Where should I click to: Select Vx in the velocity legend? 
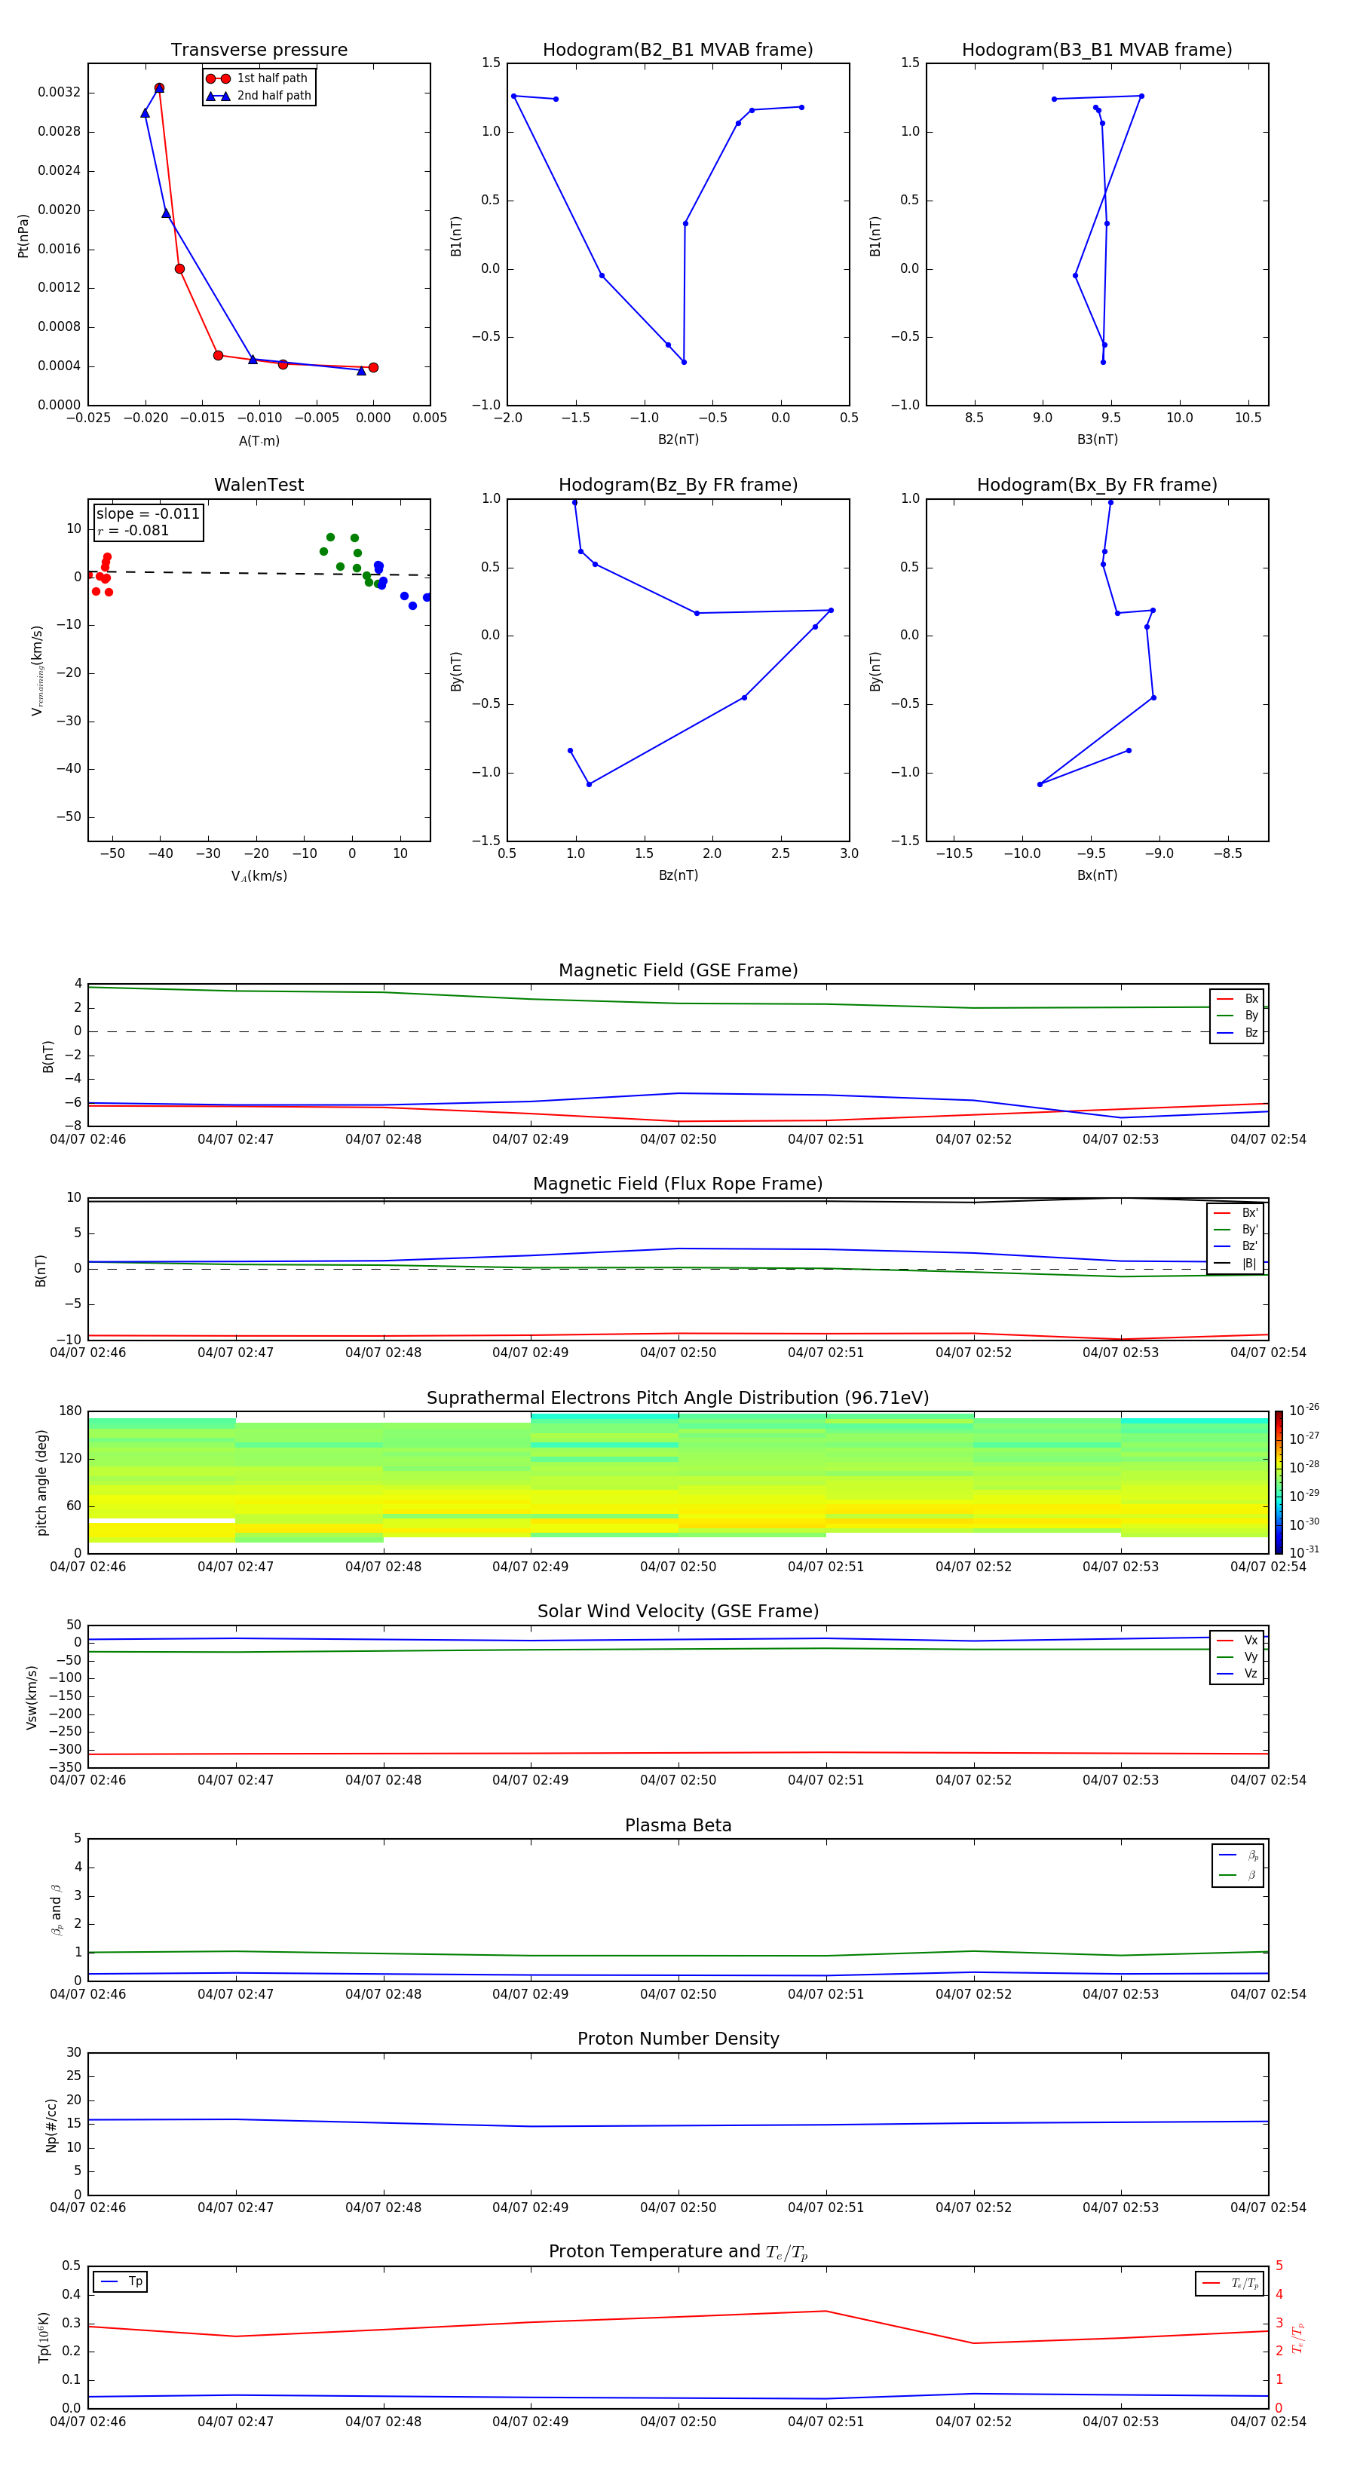point(1237,1640)
